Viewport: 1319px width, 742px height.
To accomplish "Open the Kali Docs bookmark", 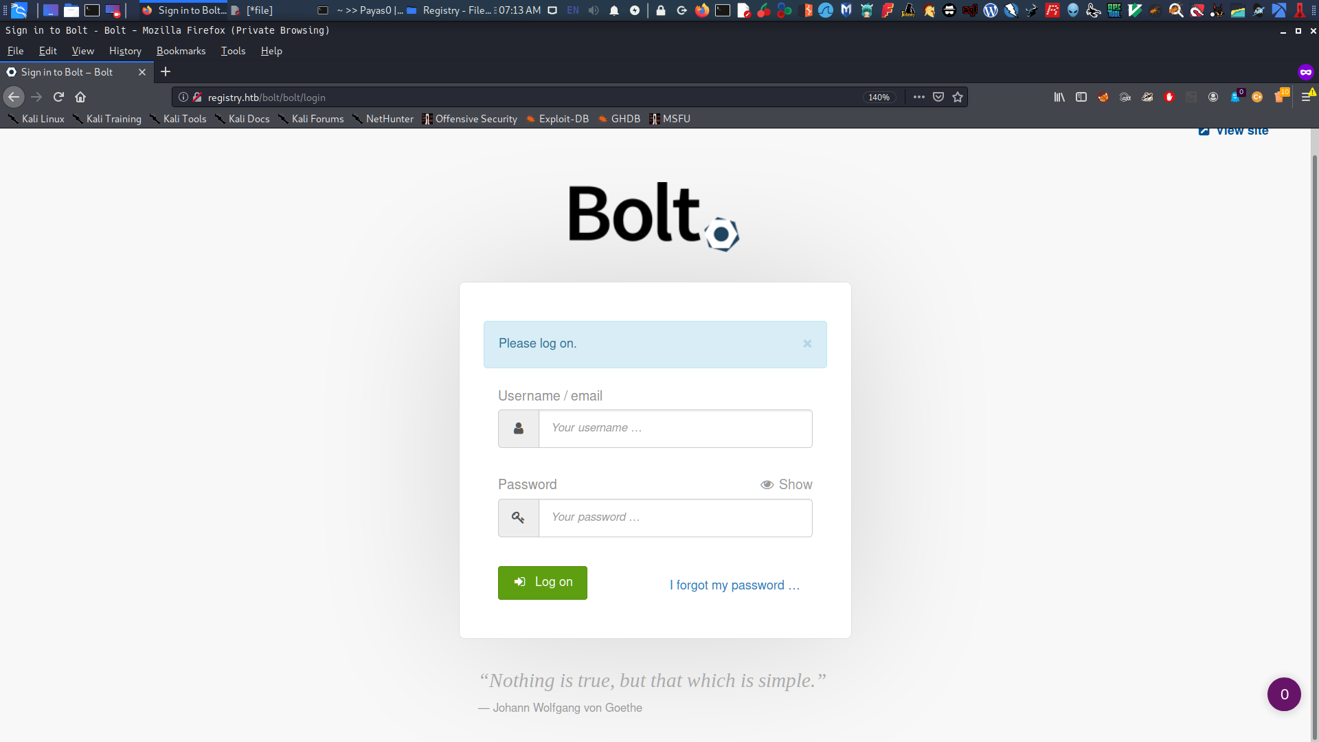I will tap(242, 119).
